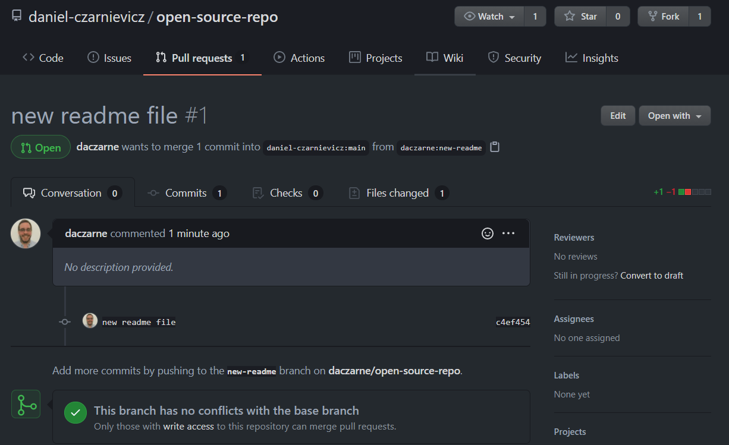Image resolution: width=729 pixels, height=445 pixels.
Task: Switch to the Files changed tab
Action: [x=397, y=193]
